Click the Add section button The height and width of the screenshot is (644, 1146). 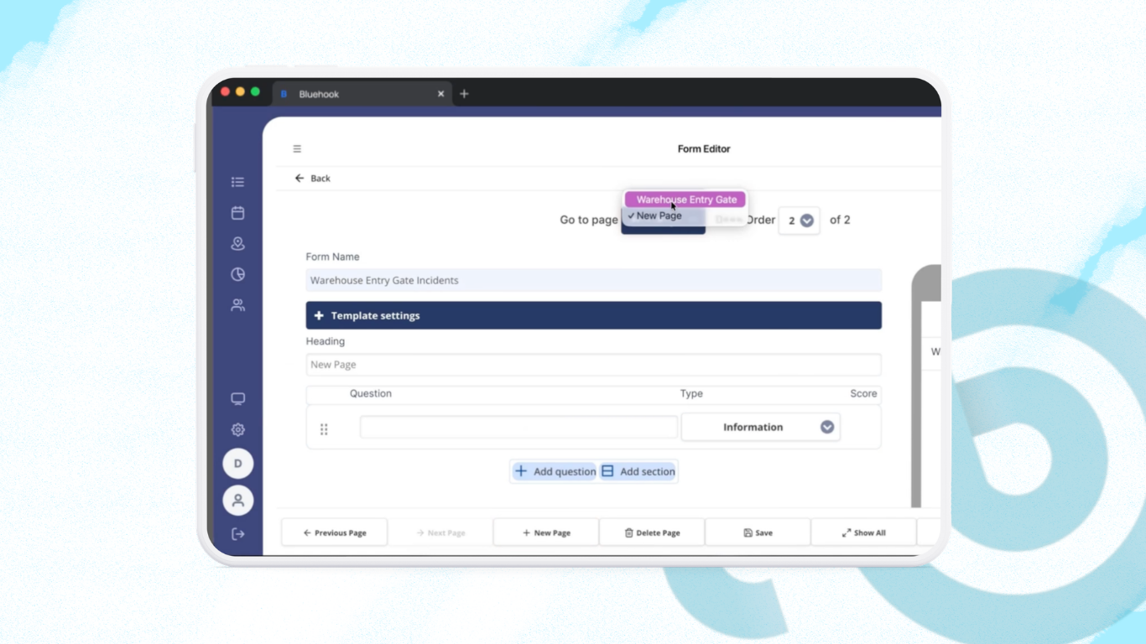point(638,471)
